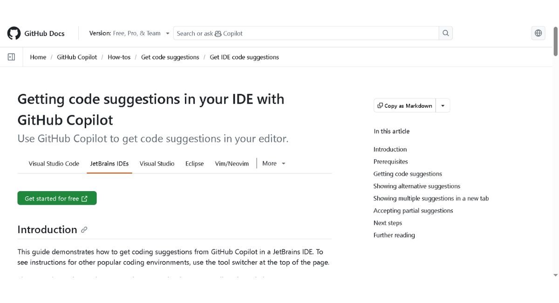
Task: Switch to the Visual Studio Code tab
Action: pos(54,164)
